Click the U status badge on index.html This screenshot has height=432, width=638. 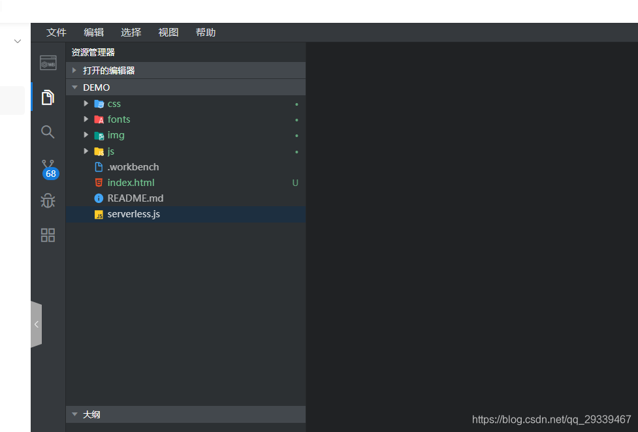[295, 183]
